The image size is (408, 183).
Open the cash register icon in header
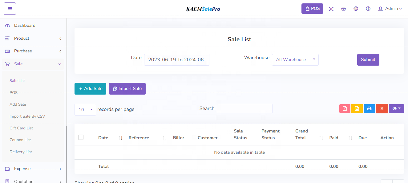point(343,9)
